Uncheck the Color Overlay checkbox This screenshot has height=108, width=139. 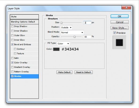pyautogui.click(x=12, y=63)
